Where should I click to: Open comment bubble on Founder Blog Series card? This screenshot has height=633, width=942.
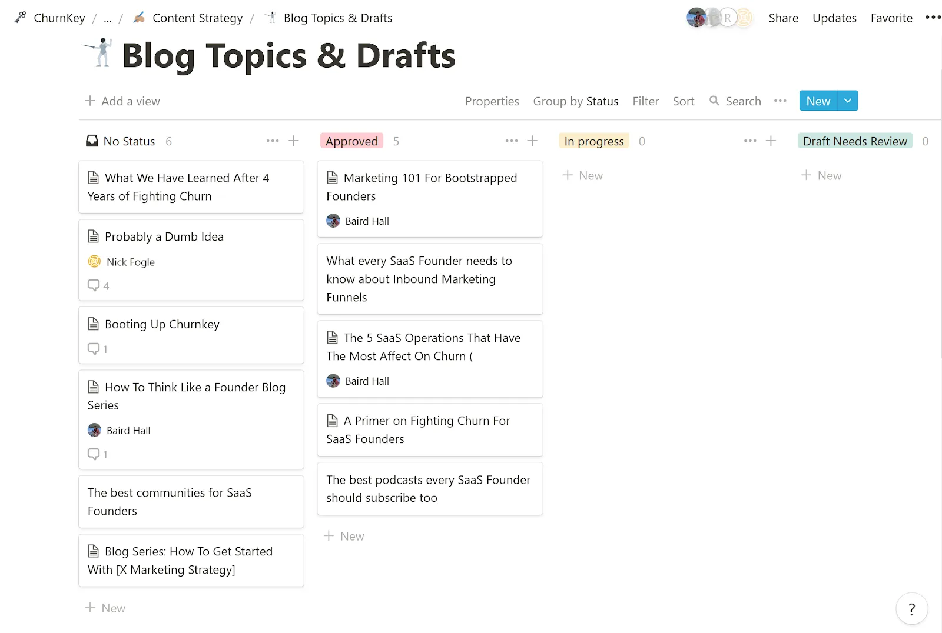click(97, 454)
